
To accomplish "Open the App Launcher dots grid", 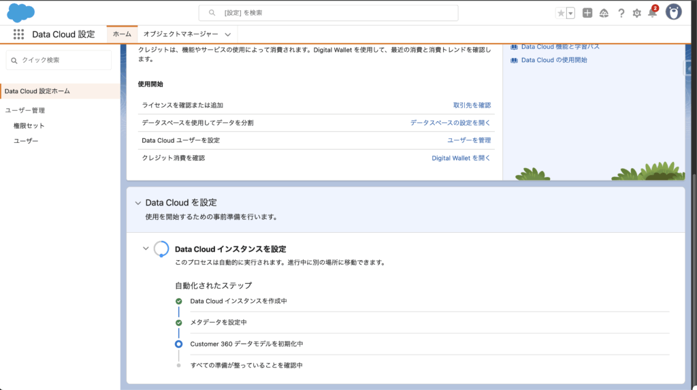I will coord(18,34).
